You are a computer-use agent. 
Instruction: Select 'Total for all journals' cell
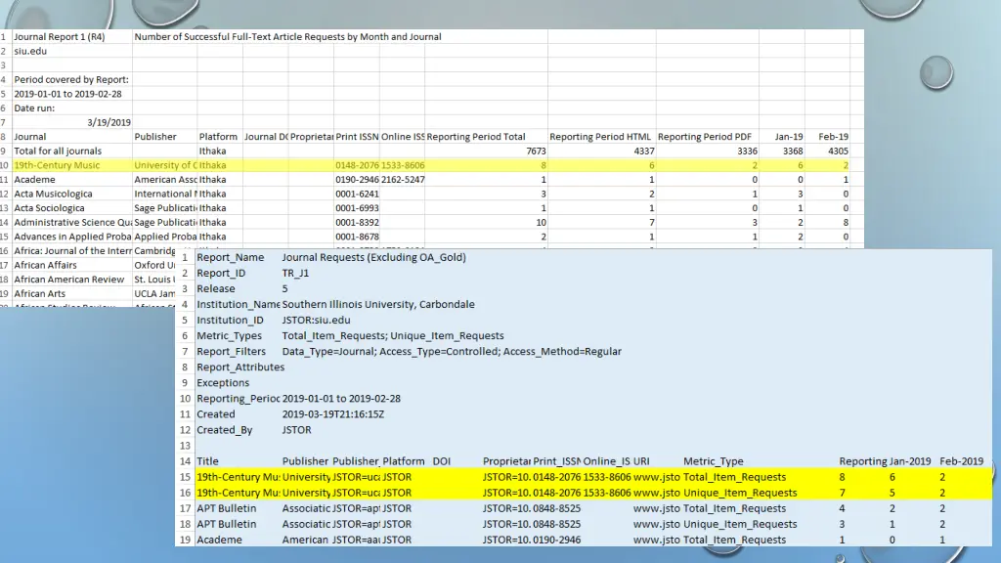[x=58, y=152]
